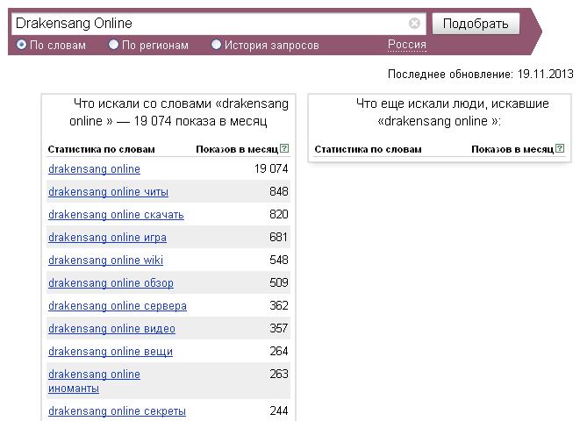The image size is (580, 421).
Task: Click the Подобрать button
Action: pos(476,24)
